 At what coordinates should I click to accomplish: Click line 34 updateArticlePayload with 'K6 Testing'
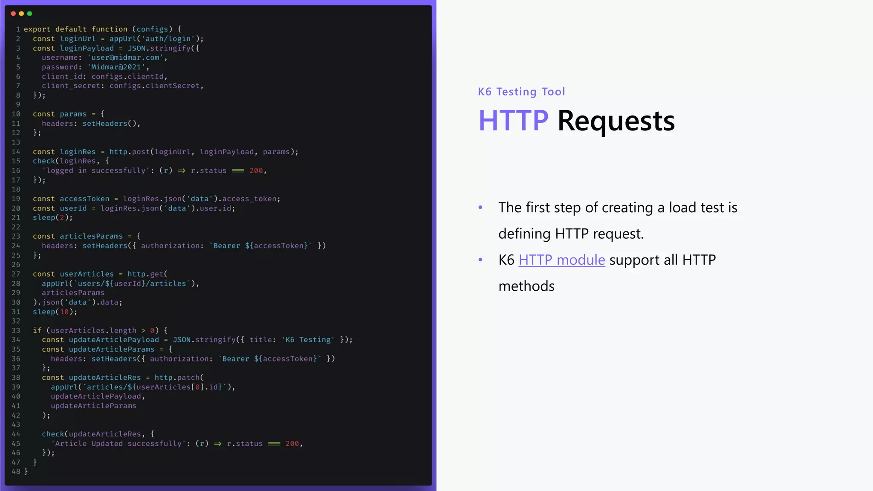click(x=197, y=340)
